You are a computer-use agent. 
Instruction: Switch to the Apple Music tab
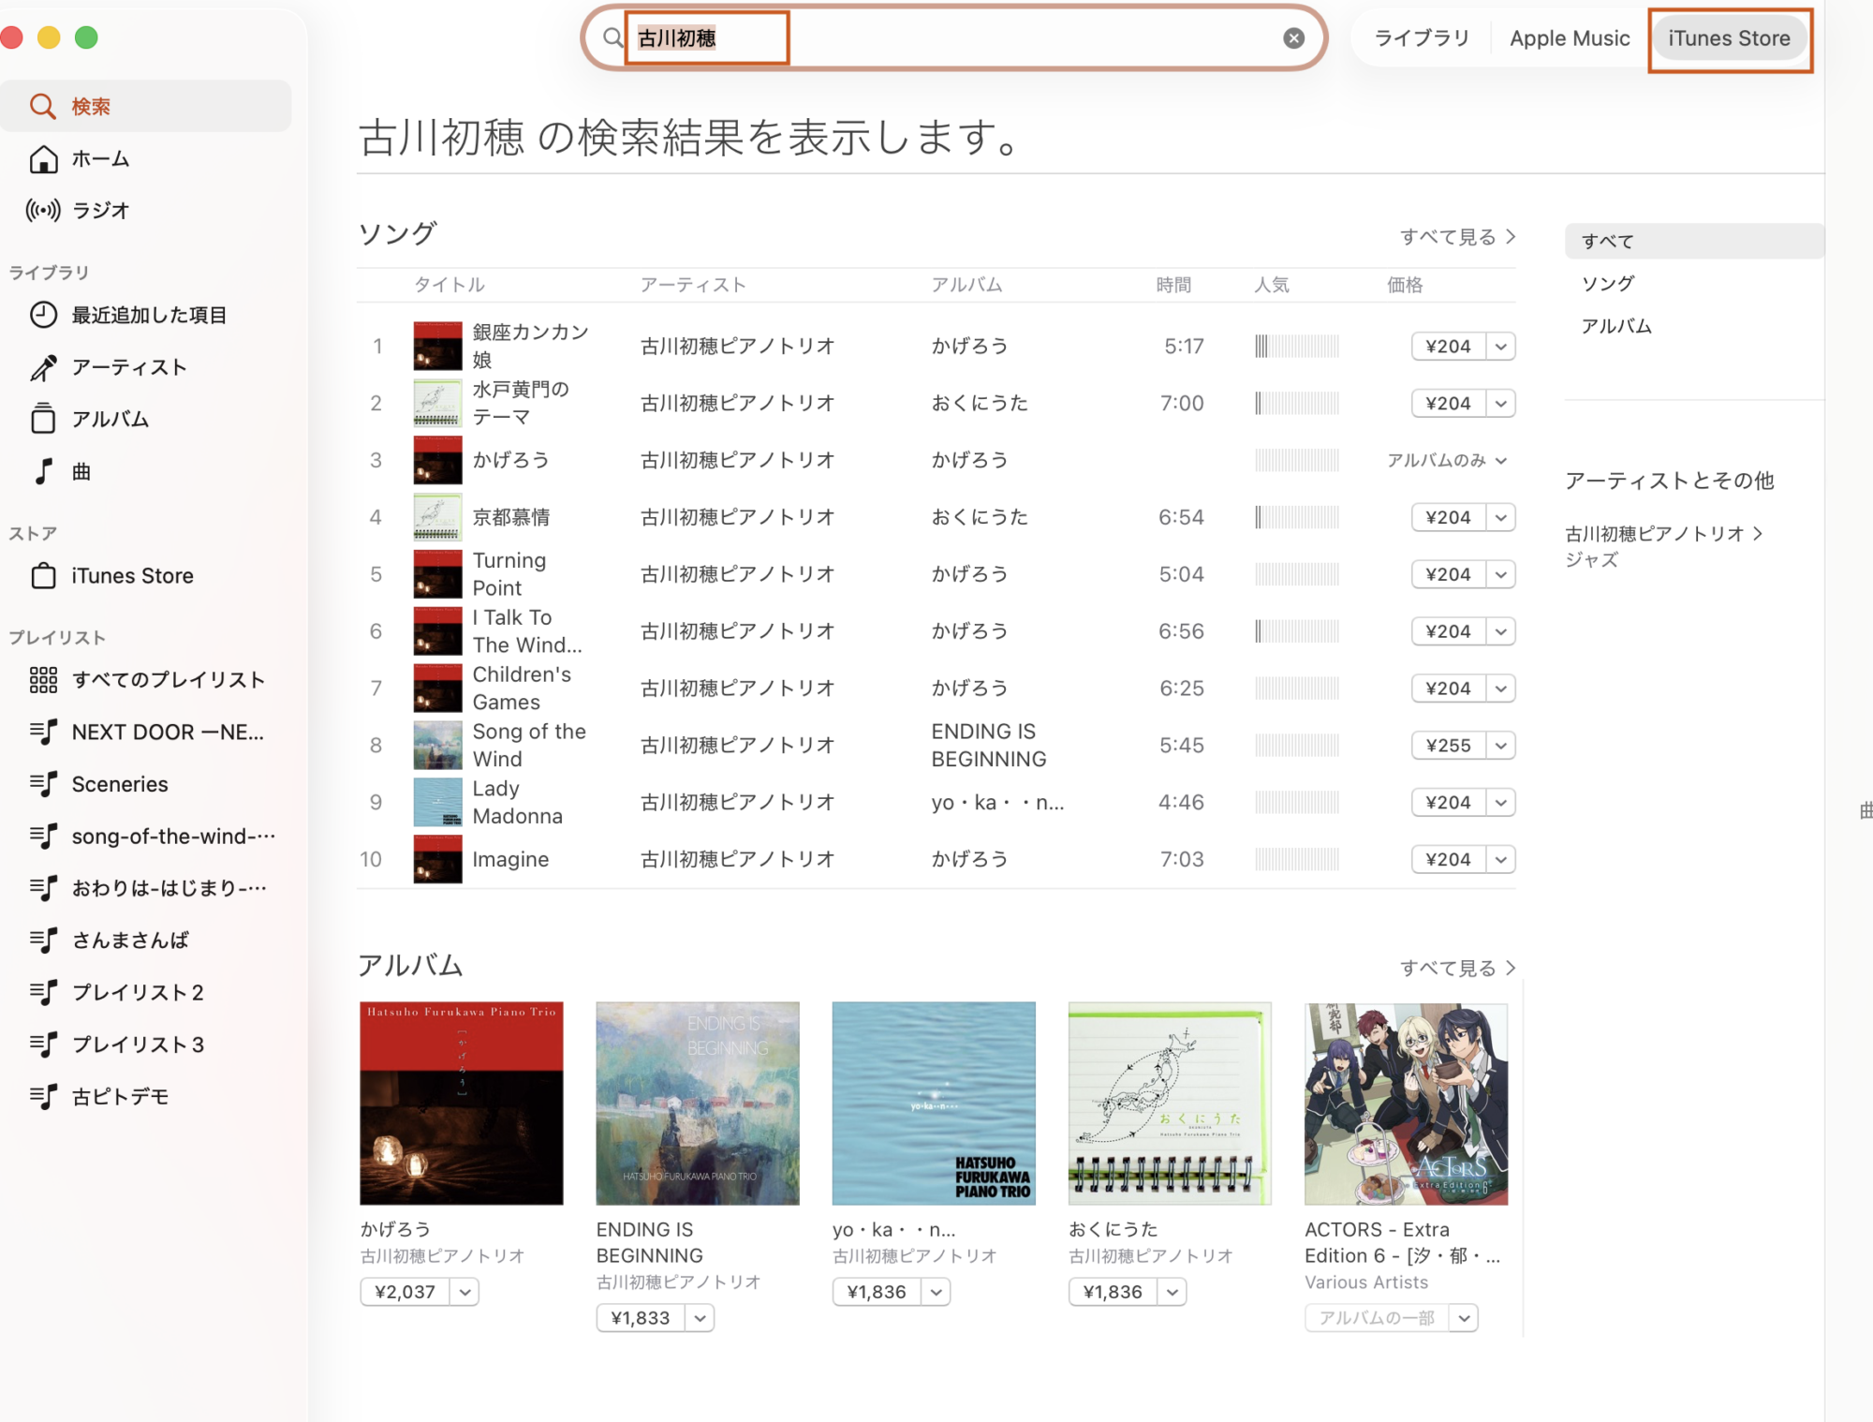[x=1570, y=38]
